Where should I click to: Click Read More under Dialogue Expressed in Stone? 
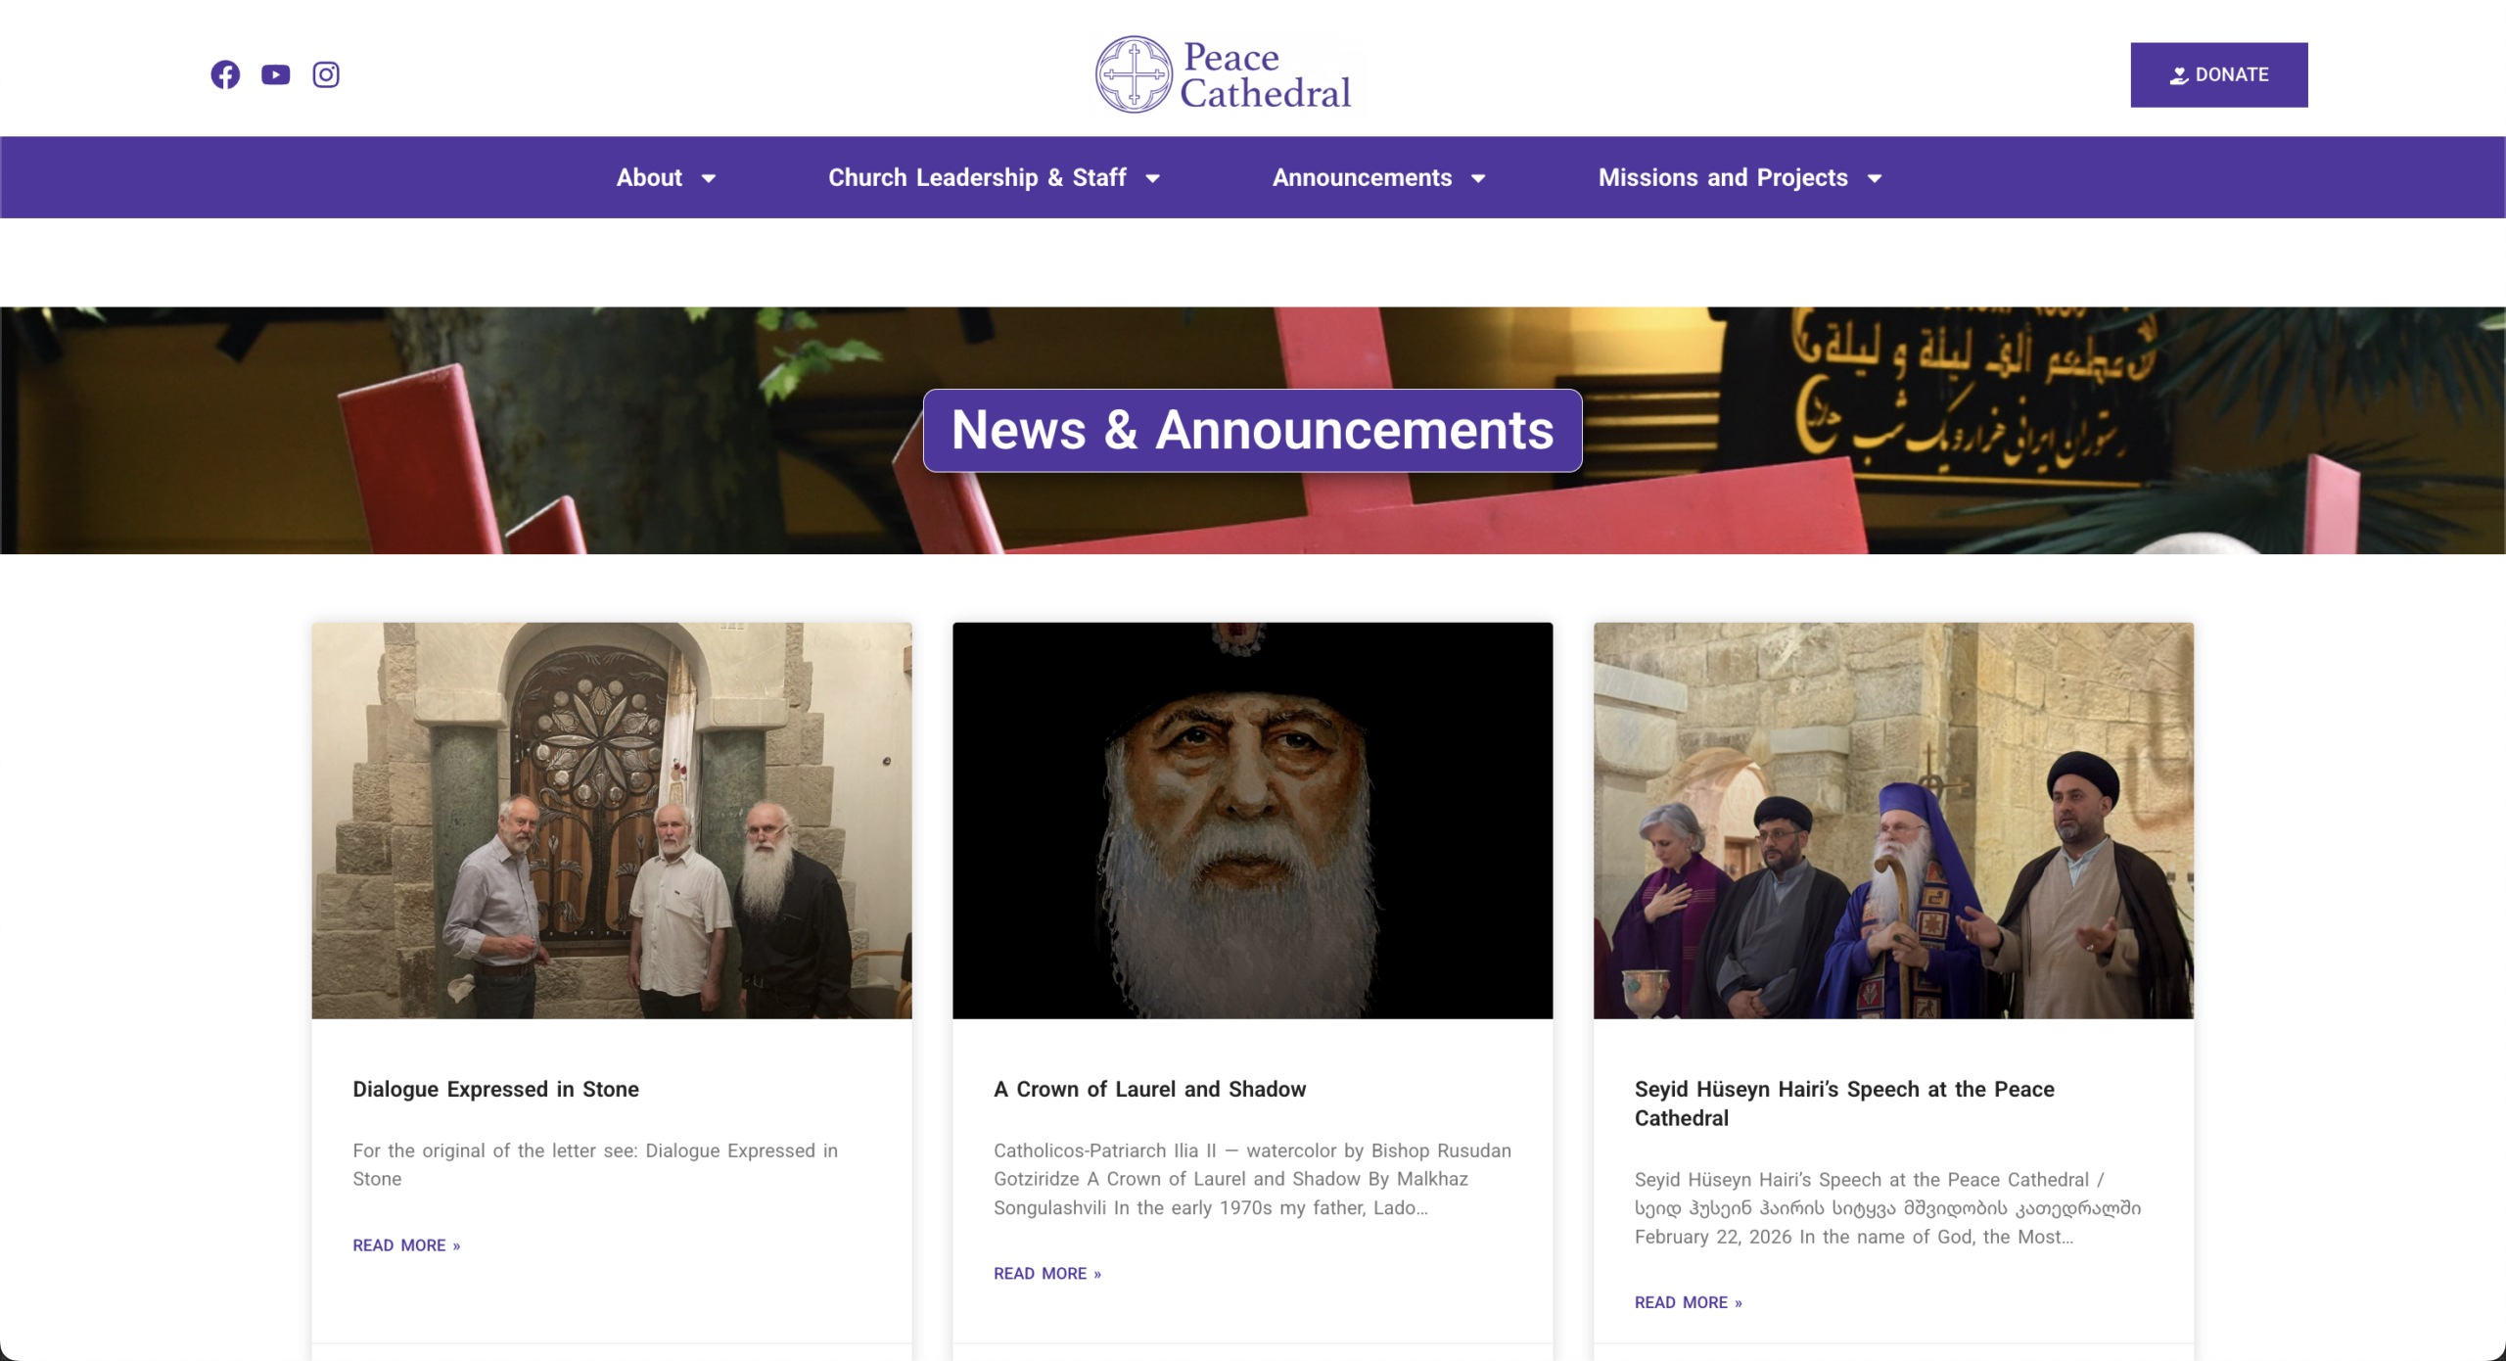click(x=406, y=1244)
